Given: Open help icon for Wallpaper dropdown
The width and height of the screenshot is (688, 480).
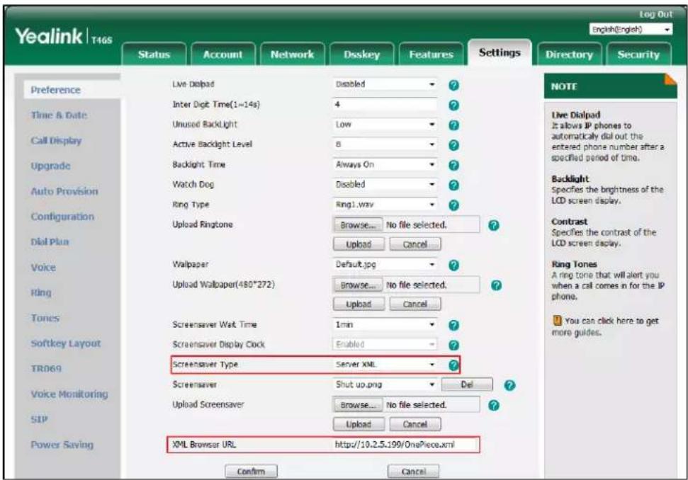Looking at the screenshot, I should point(453,265).
